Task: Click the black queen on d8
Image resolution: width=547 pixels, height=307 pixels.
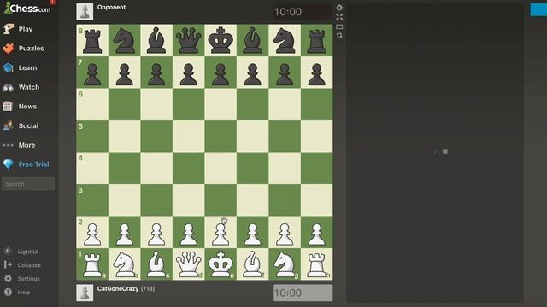Action: 188,40
